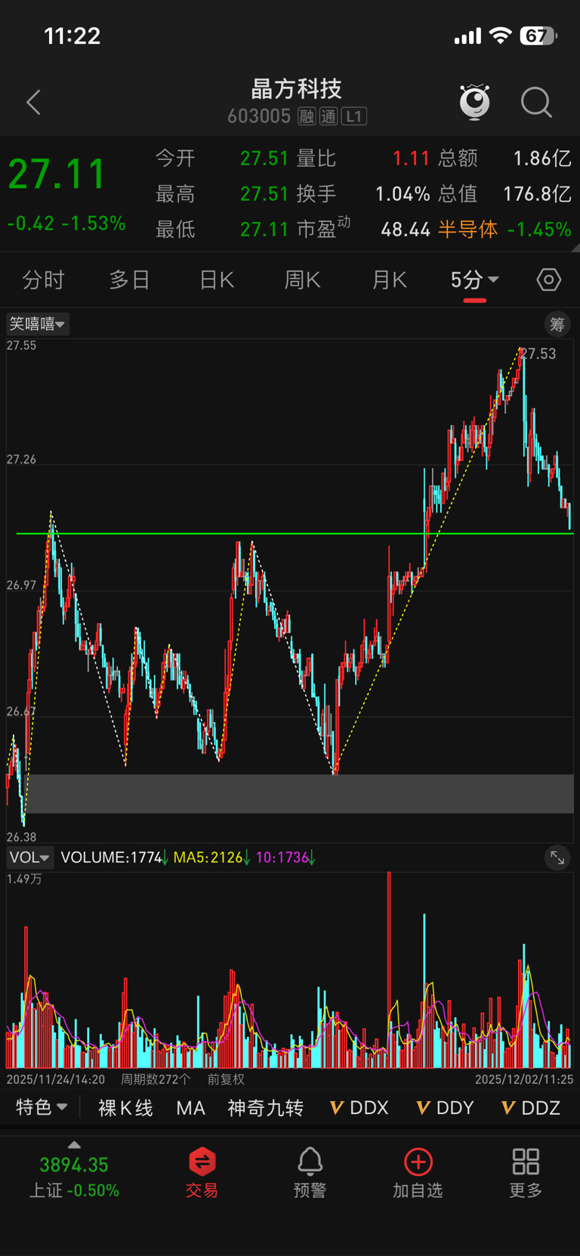Tap the tallest red volume bar
The image size is (580, 1256).
pyautogui.click(x=389, y=970)
